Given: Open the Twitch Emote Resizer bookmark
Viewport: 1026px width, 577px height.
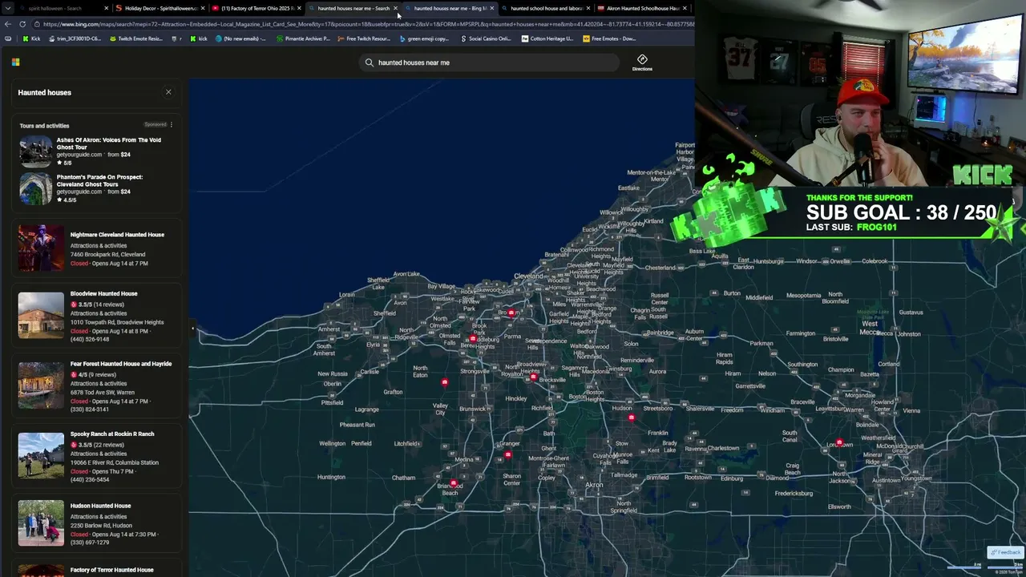Looking at the screenshot, I should [x=136, y=38].
